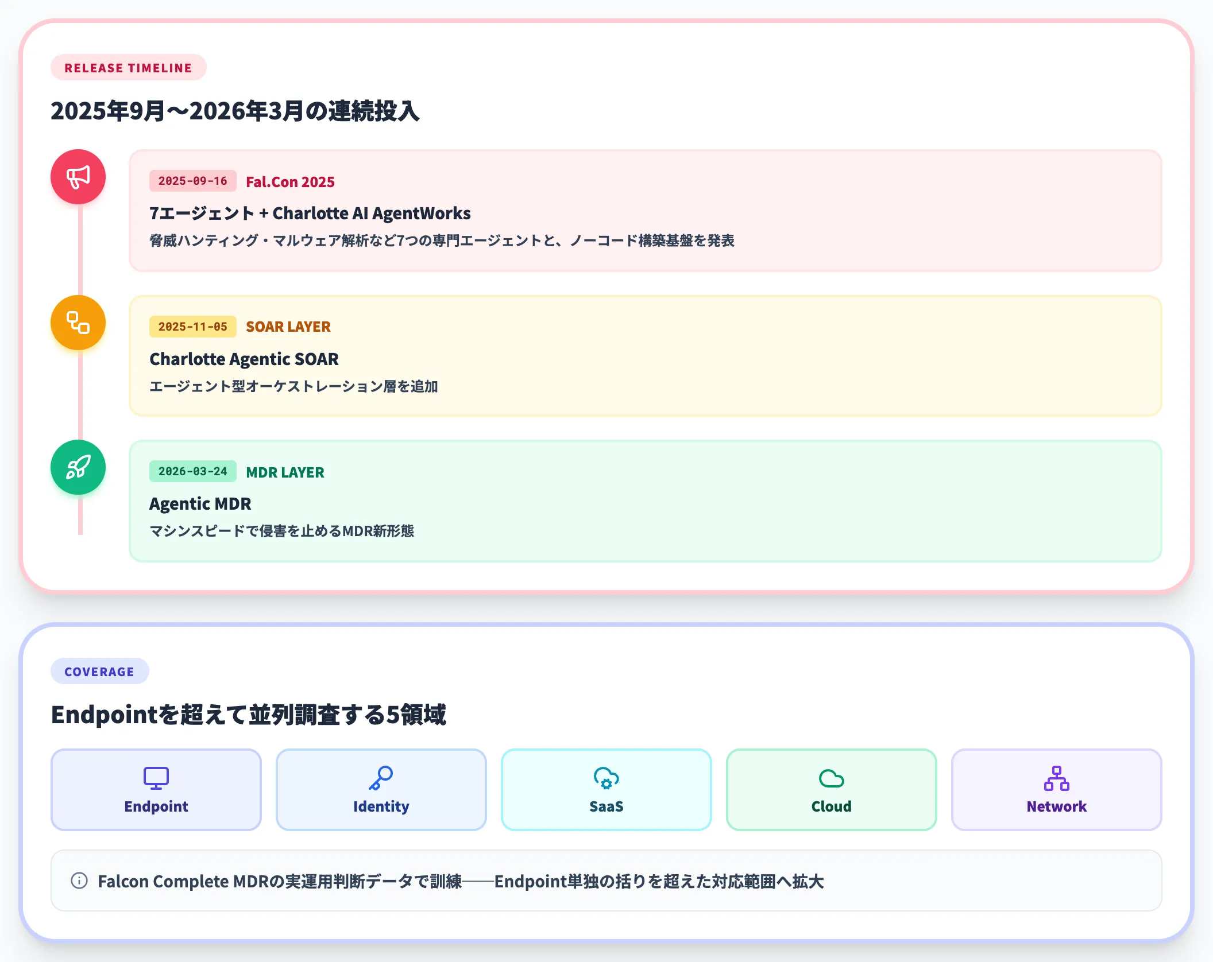The image size is (1213, 962).
Task: Click the Network card label
Action: click(1057, 806)
